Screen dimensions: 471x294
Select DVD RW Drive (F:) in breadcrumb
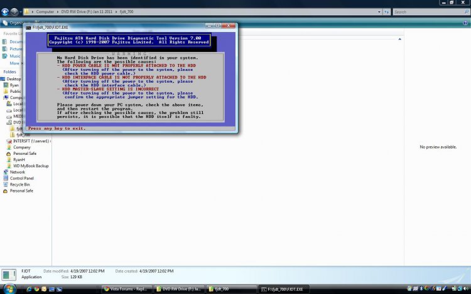pyautogui.click(x=87, y=12)
